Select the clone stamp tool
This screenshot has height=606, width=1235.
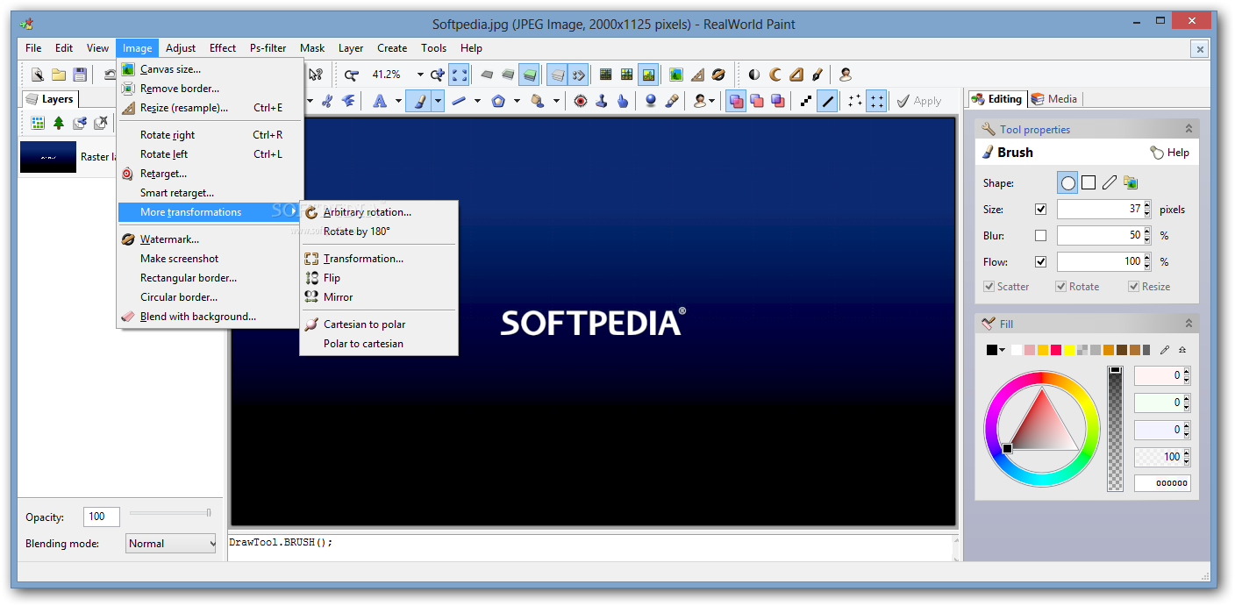pyautogui.click(x=602, y=101)
